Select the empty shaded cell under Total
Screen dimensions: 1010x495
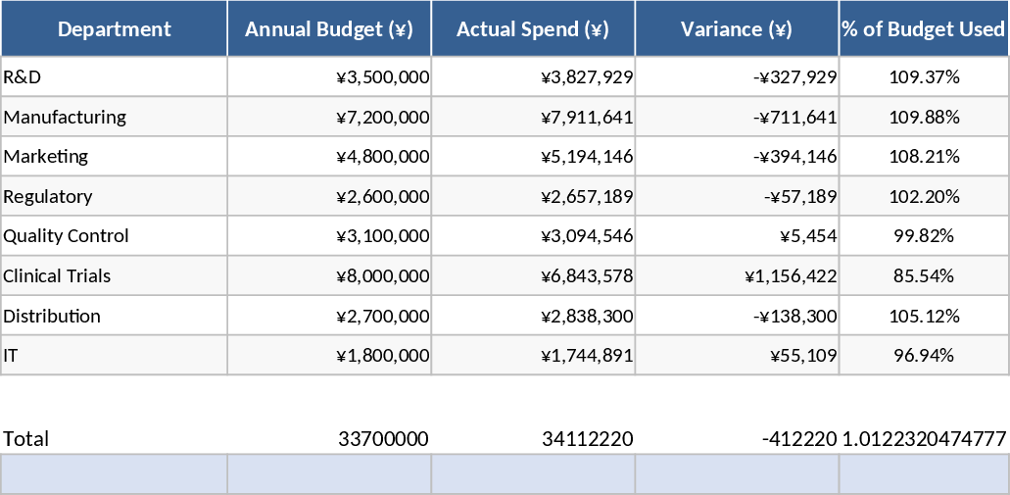pyautogui.click(x=114, y=474)
